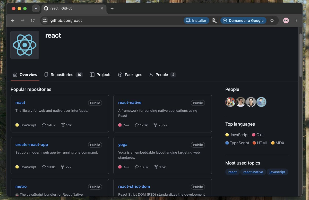Click the People heading in sidebar

(x=232, y=89)
